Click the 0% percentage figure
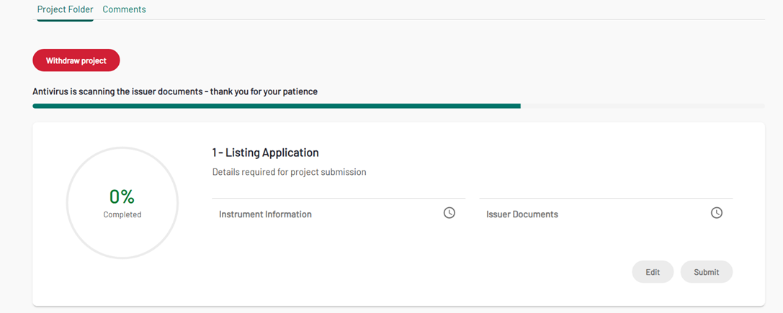Image resolution: width=783 pixels, height=313 pixels. 122,196
